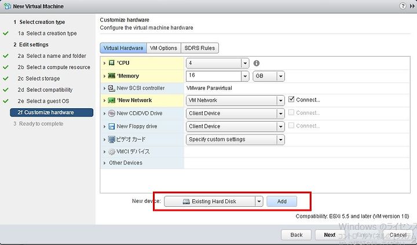Click the Next button
417x245 pixels.
(x=330, y=235)
